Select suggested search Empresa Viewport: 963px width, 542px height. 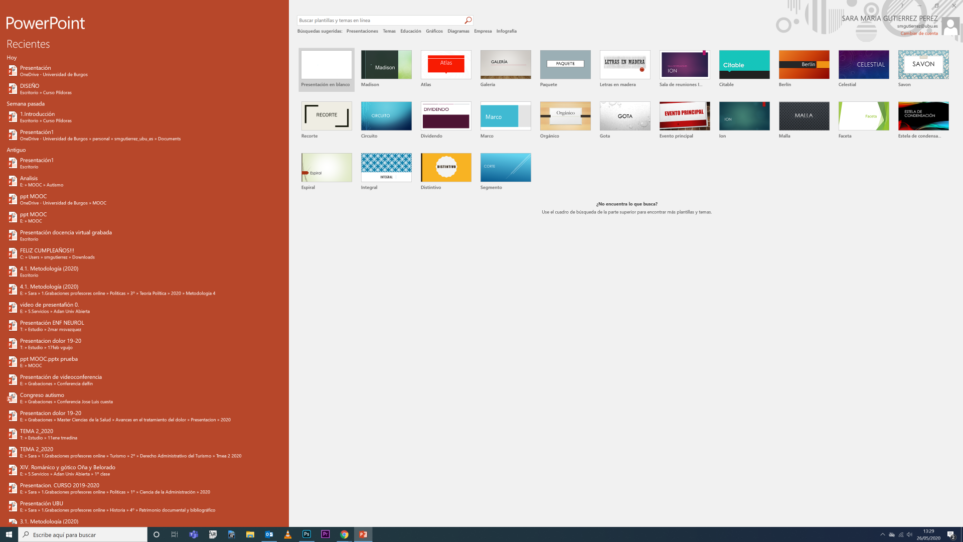click(483, 31)
